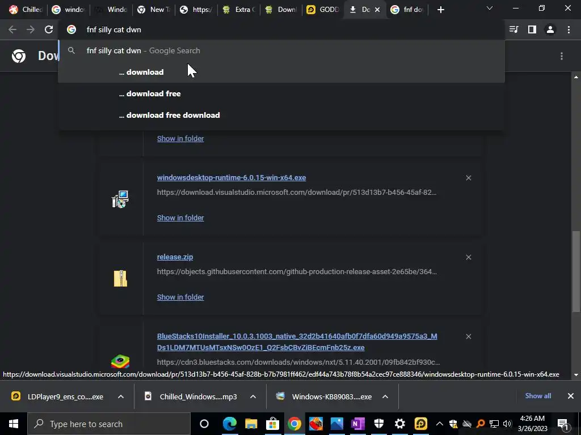Switch to the 'https:/' tab
The height and width of the screenshot is (435, 581).
coord(196,10)
